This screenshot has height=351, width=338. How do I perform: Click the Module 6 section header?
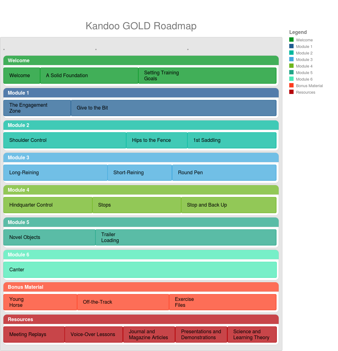click(x=141, y=255)
